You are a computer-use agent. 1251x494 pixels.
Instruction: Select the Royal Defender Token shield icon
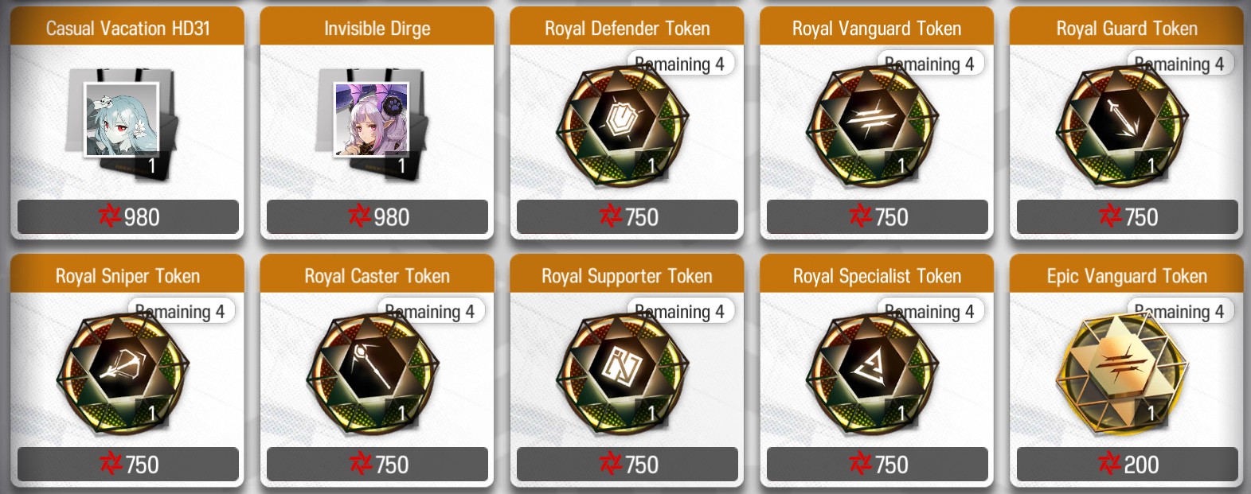pyautogui.click(x=623, y=125)
